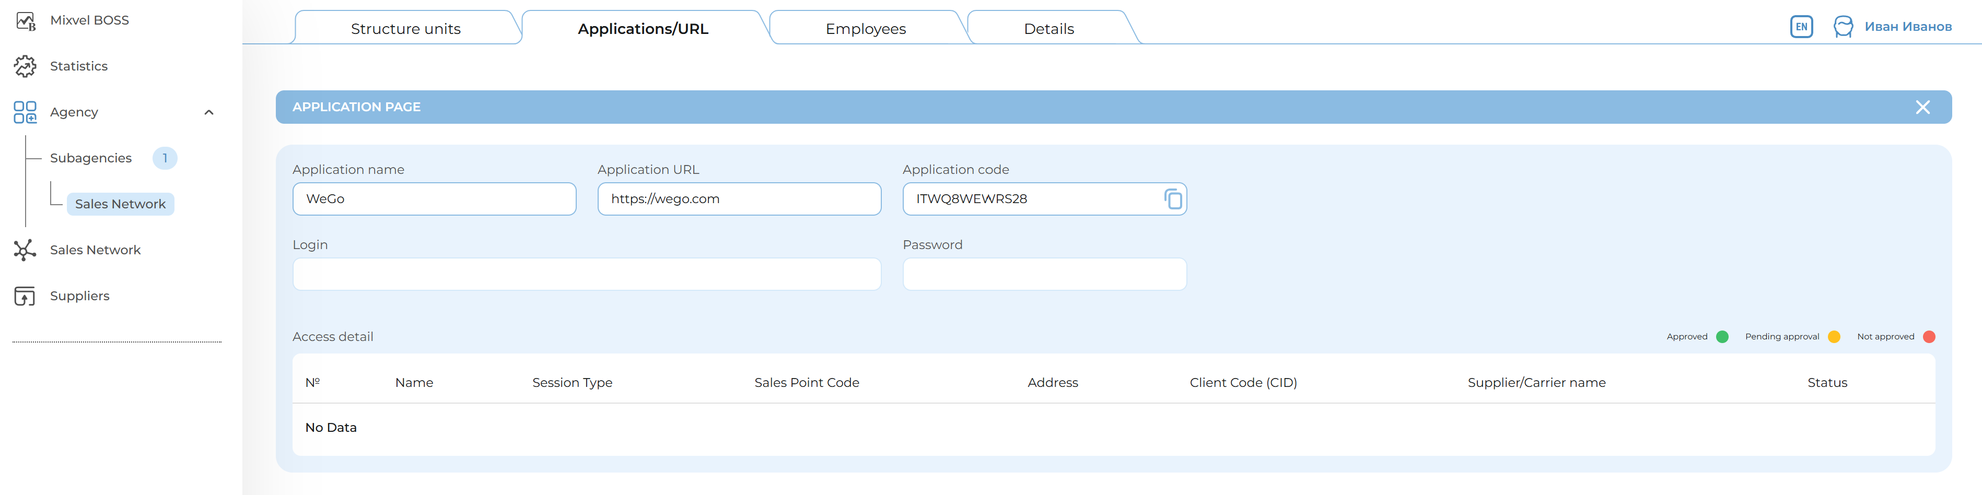The image size is (1982, 495).
Task: Close the Application Page panel
Action: (1922, 108)
